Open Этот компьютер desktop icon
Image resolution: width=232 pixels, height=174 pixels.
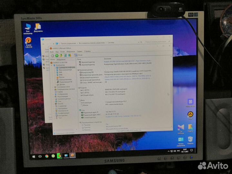[28, 29]
